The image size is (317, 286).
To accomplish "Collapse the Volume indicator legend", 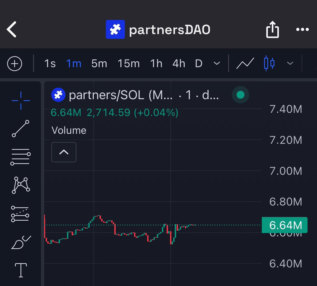I will click(64, 152).
